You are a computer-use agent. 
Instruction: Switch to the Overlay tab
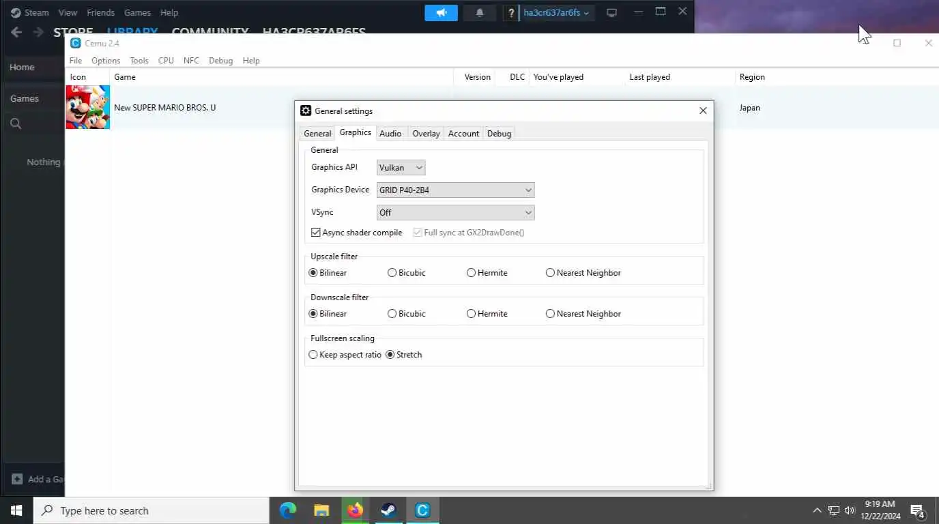coord(426,134)
